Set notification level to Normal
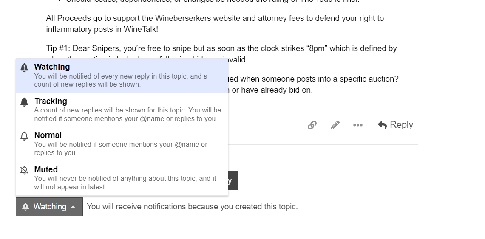485x239 pixels. click(122, 143)
